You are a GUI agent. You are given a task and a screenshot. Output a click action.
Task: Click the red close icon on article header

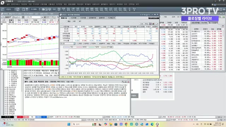point(128,81)
